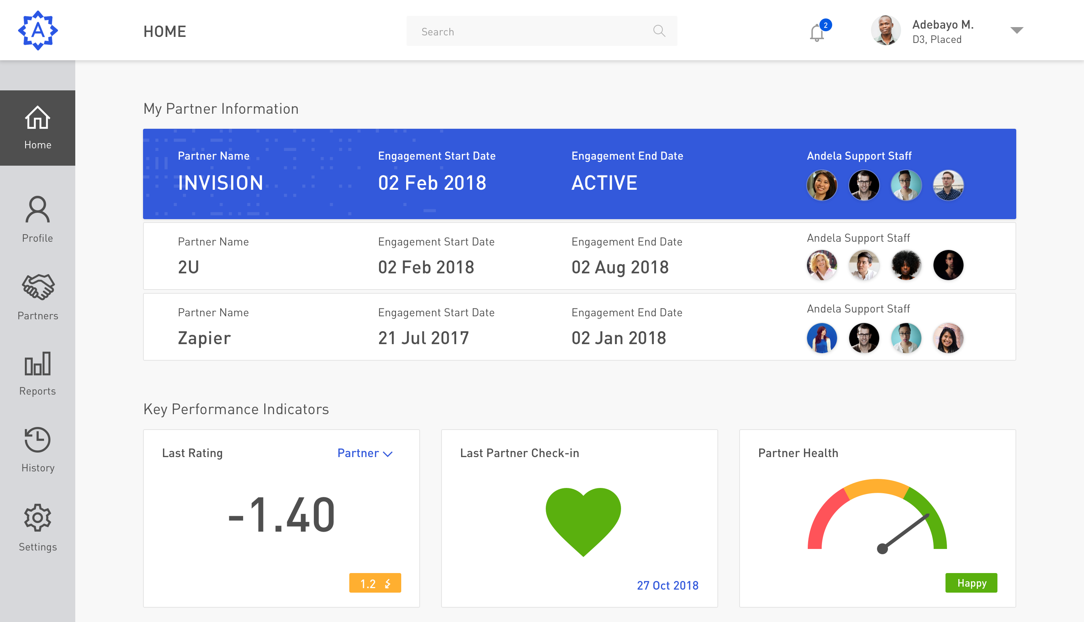Click the second INVISION support staff avatar
The height and width of the screenshot is (622, 1084).
tap(864, 185)
